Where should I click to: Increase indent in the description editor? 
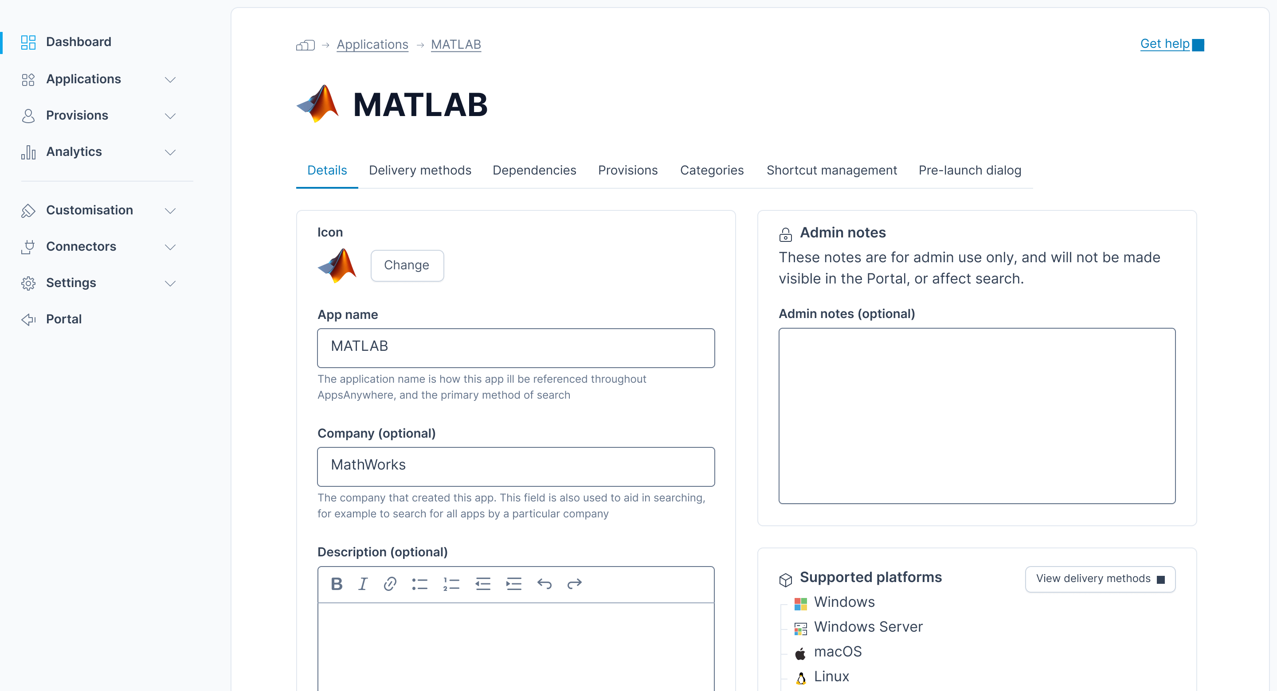513,584
